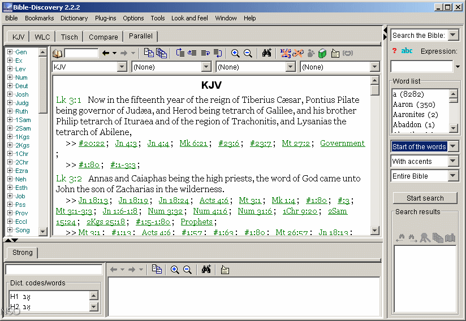Expand the Pss book tree node
This screenshot has height=321, width=466.
tap(10, 205)
